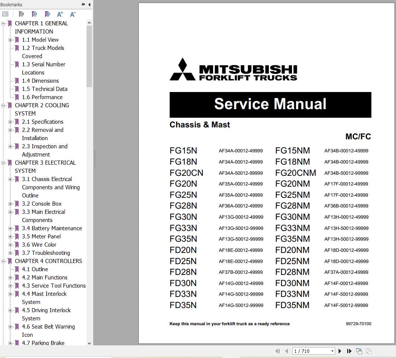Jump to 2.3 Inspection and Adjustment bookmark
The image size is (396, 358).
(45, 151)
